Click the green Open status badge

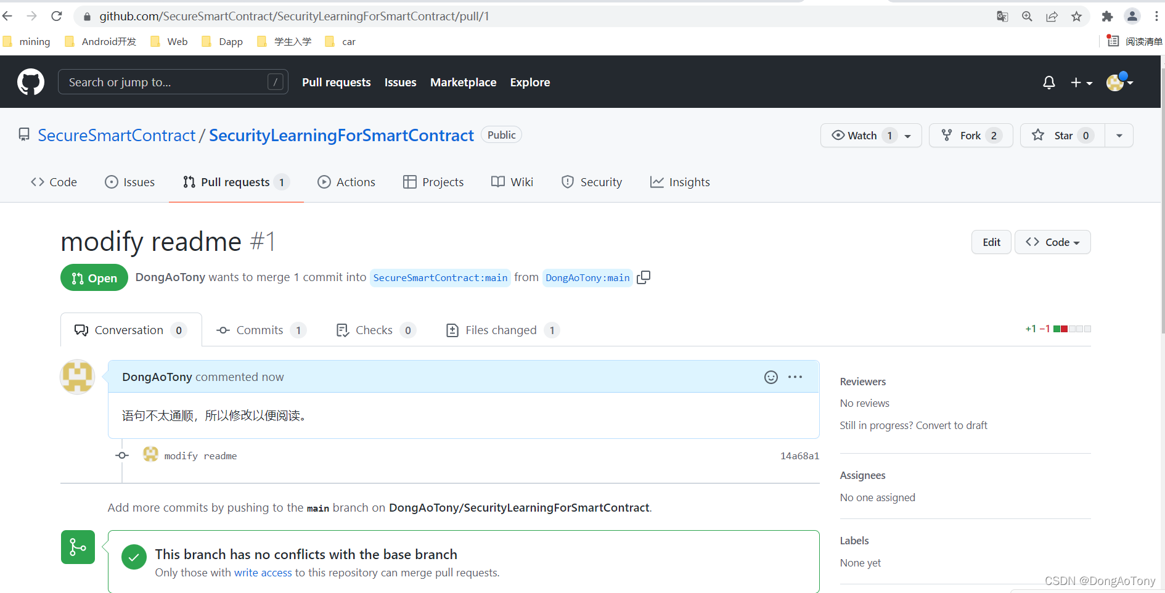click(x=94, y=278)
